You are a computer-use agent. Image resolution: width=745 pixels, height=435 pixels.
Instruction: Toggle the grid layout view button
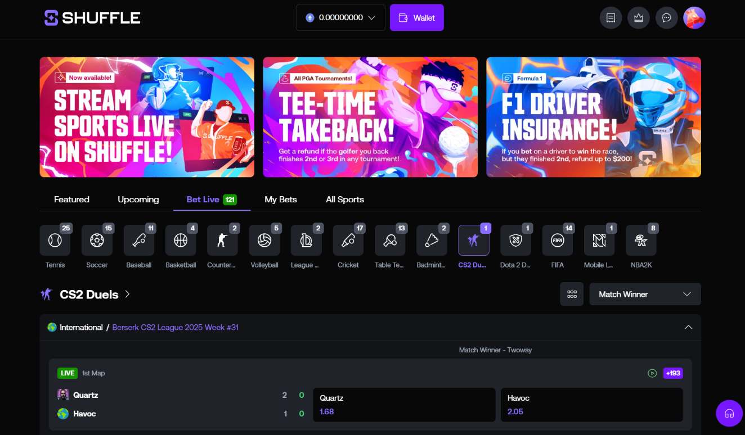(x=572, y=294)
